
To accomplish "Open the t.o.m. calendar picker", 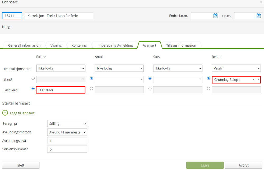I will (259, 16).
